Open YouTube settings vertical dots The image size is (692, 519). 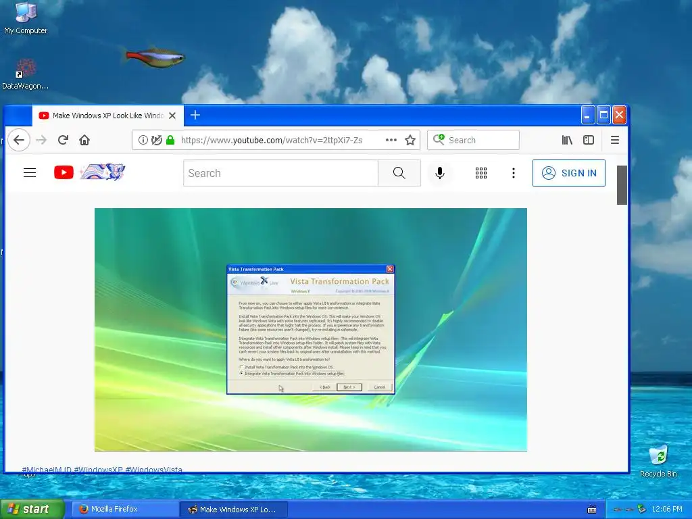[514, 173]
